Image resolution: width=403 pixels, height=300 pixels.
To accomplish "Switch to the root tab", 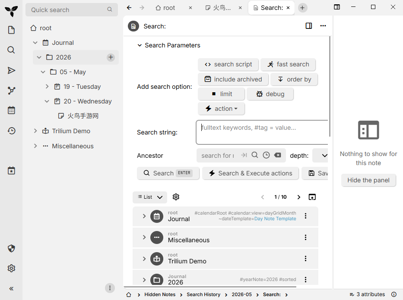I will [165, 8].
